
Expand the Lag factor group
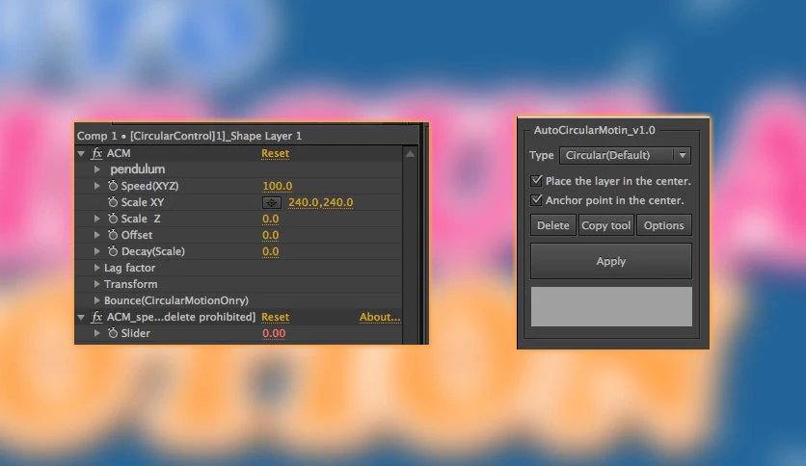[96, 268]
